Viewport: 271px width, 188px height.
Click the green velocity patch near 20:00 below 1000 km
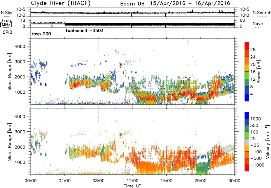pos(202,168)
